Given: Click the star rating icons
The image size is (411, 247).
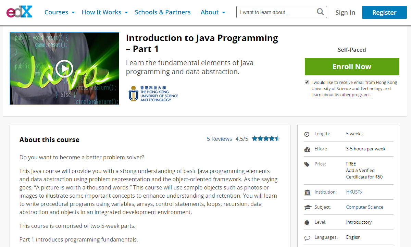Looking at the screenshot, I should pyautogui.click(x=266, y=139).
